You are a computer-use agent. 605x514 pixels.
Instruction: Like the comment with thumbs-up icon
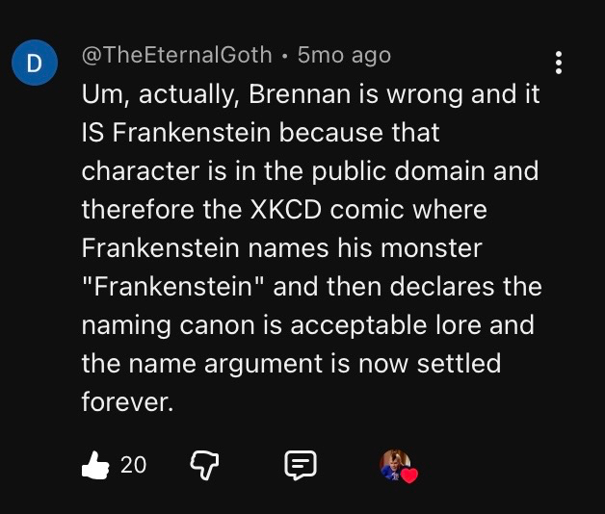tap(96, 465)
